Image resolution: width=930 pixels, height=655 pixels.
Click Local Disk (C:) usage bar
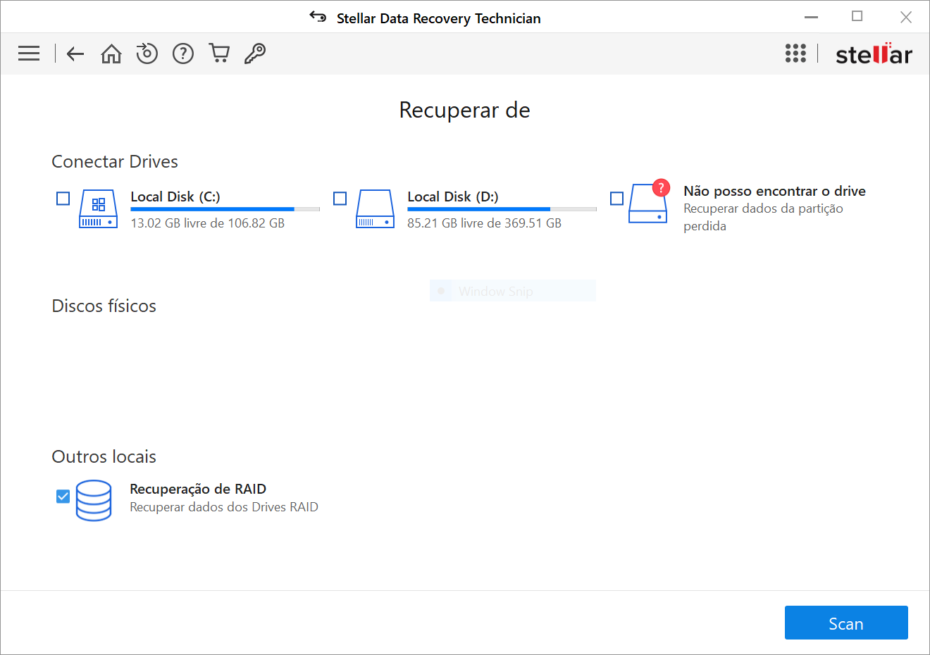(x=225, y=209)
